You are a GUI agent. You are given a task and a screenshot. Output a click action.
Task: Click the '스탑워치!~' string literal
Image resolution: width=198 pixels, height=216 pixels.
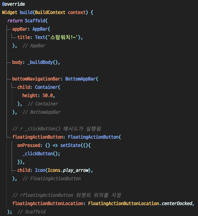pyautogui.click(x=63, y=37)
